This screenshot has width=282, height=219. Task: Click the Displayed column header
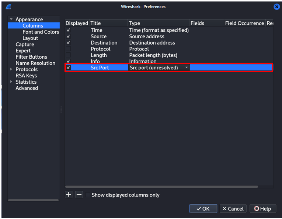pyautogui.click(x=77, y=23)
